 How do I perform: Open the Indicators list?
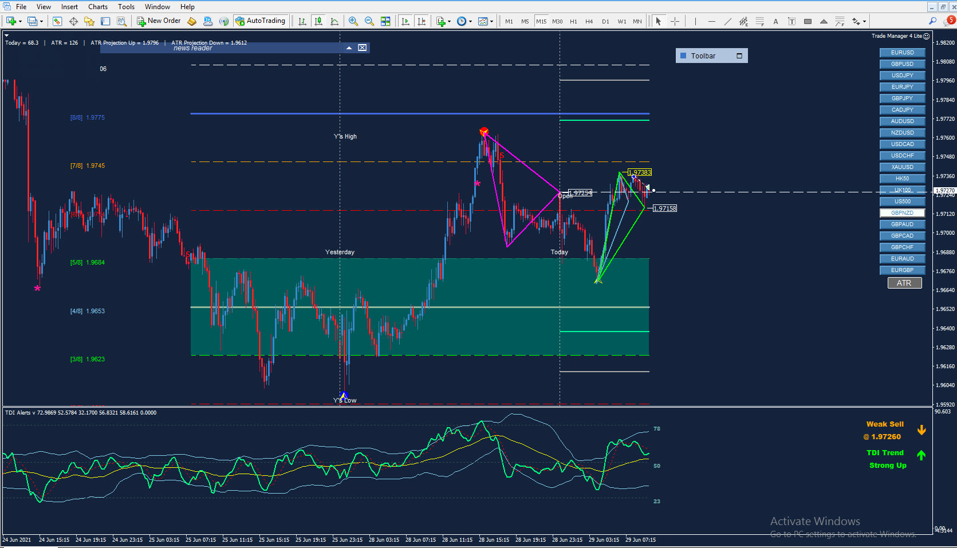coord(440,21)
